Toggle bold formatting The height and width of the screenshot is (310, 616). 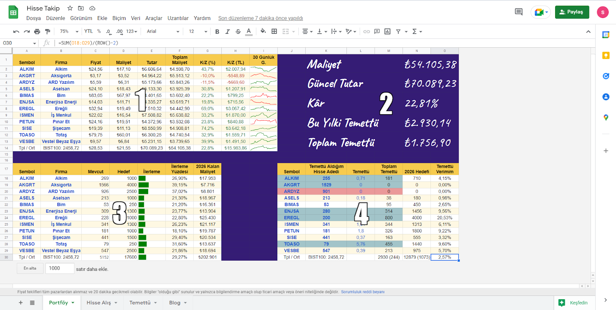[217, 31]
